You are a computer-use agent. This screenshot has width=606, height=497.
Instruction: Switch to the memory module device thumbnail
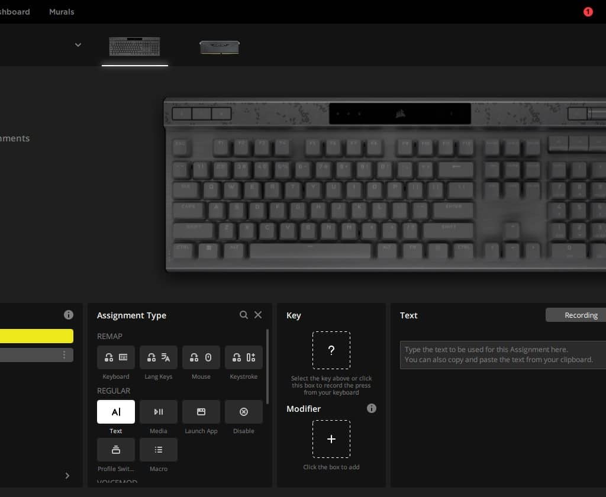(219, 47)
